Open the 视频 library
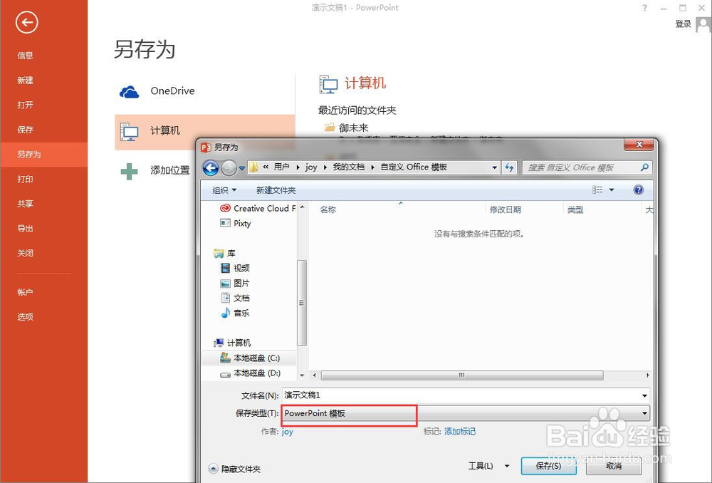 235,268
